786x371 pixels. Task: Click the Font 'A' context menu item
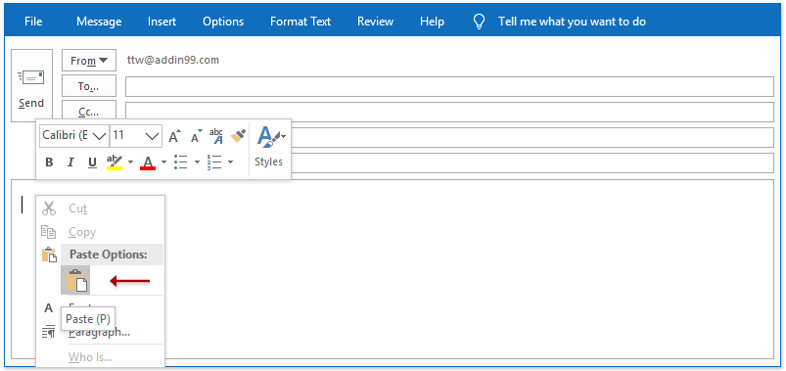point(49,307)
